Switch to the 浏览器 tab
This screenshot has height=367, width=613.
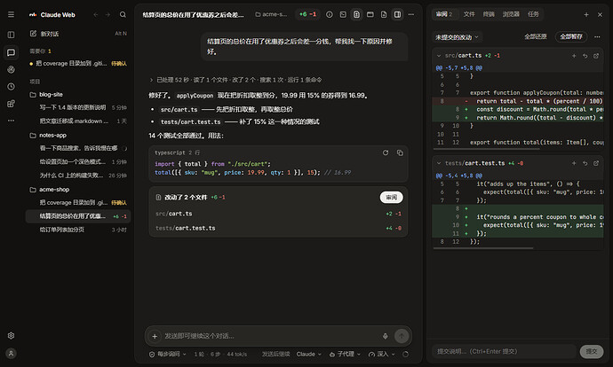coord(511,14)
